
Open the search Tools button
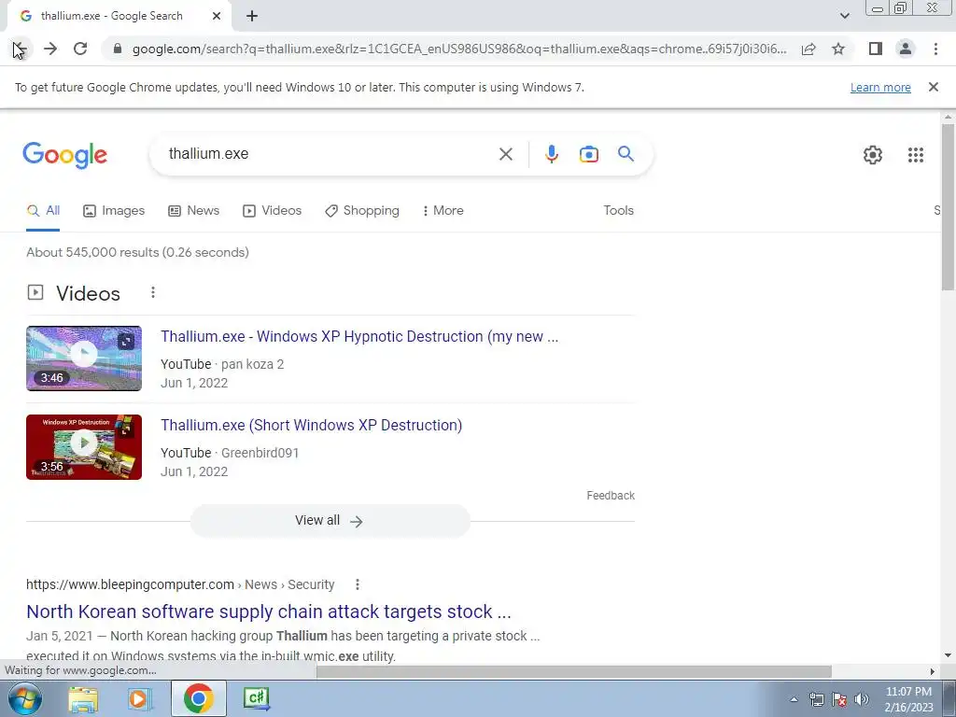pyautogui.click(x=618, y=210)
